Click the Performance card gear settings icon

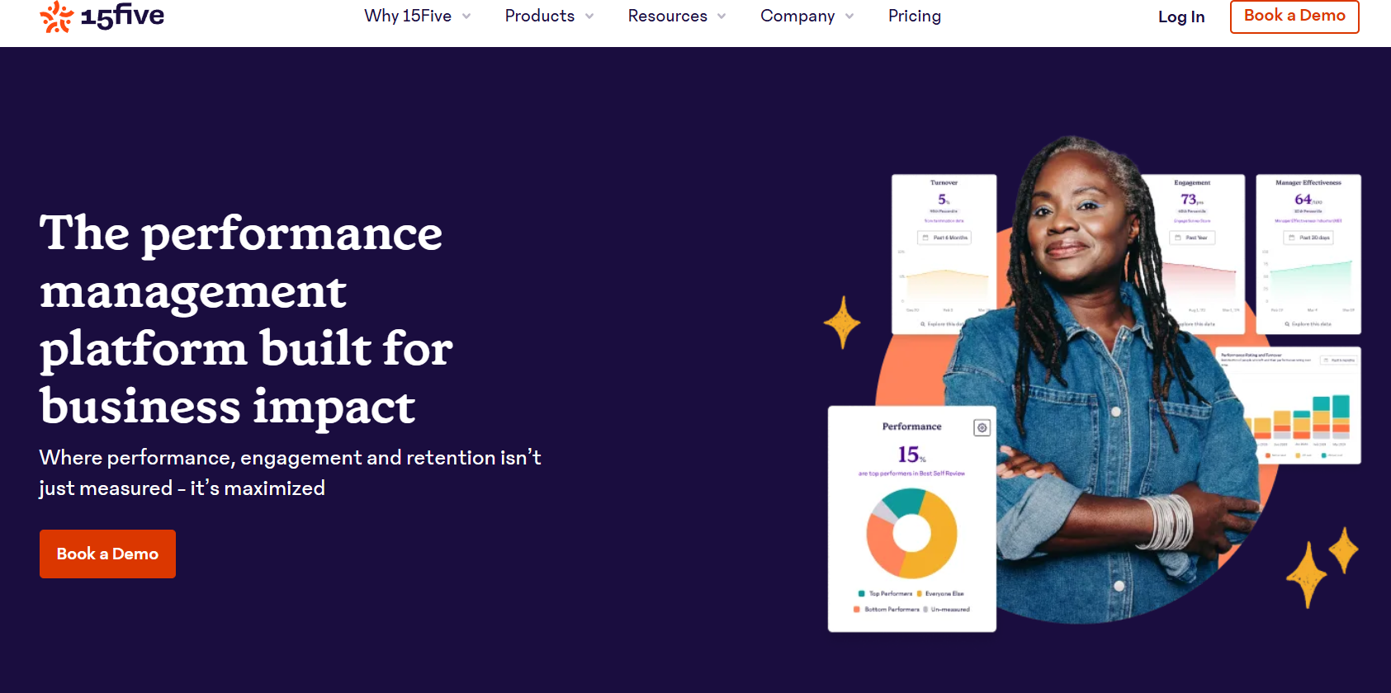(x=982, y=427)
